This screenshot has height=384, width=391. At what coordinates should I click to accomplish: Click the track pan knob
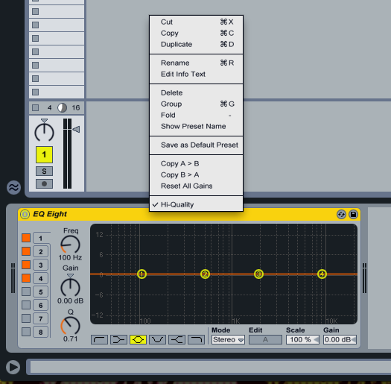click(x=44, y=131)
